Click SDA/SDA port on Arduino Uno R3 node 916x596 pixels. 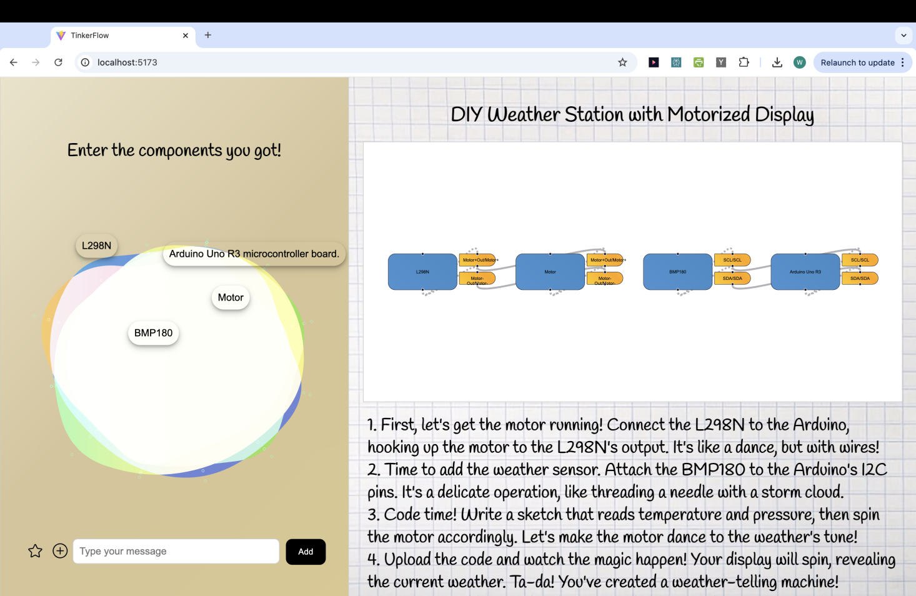click(x=860, y=279)
